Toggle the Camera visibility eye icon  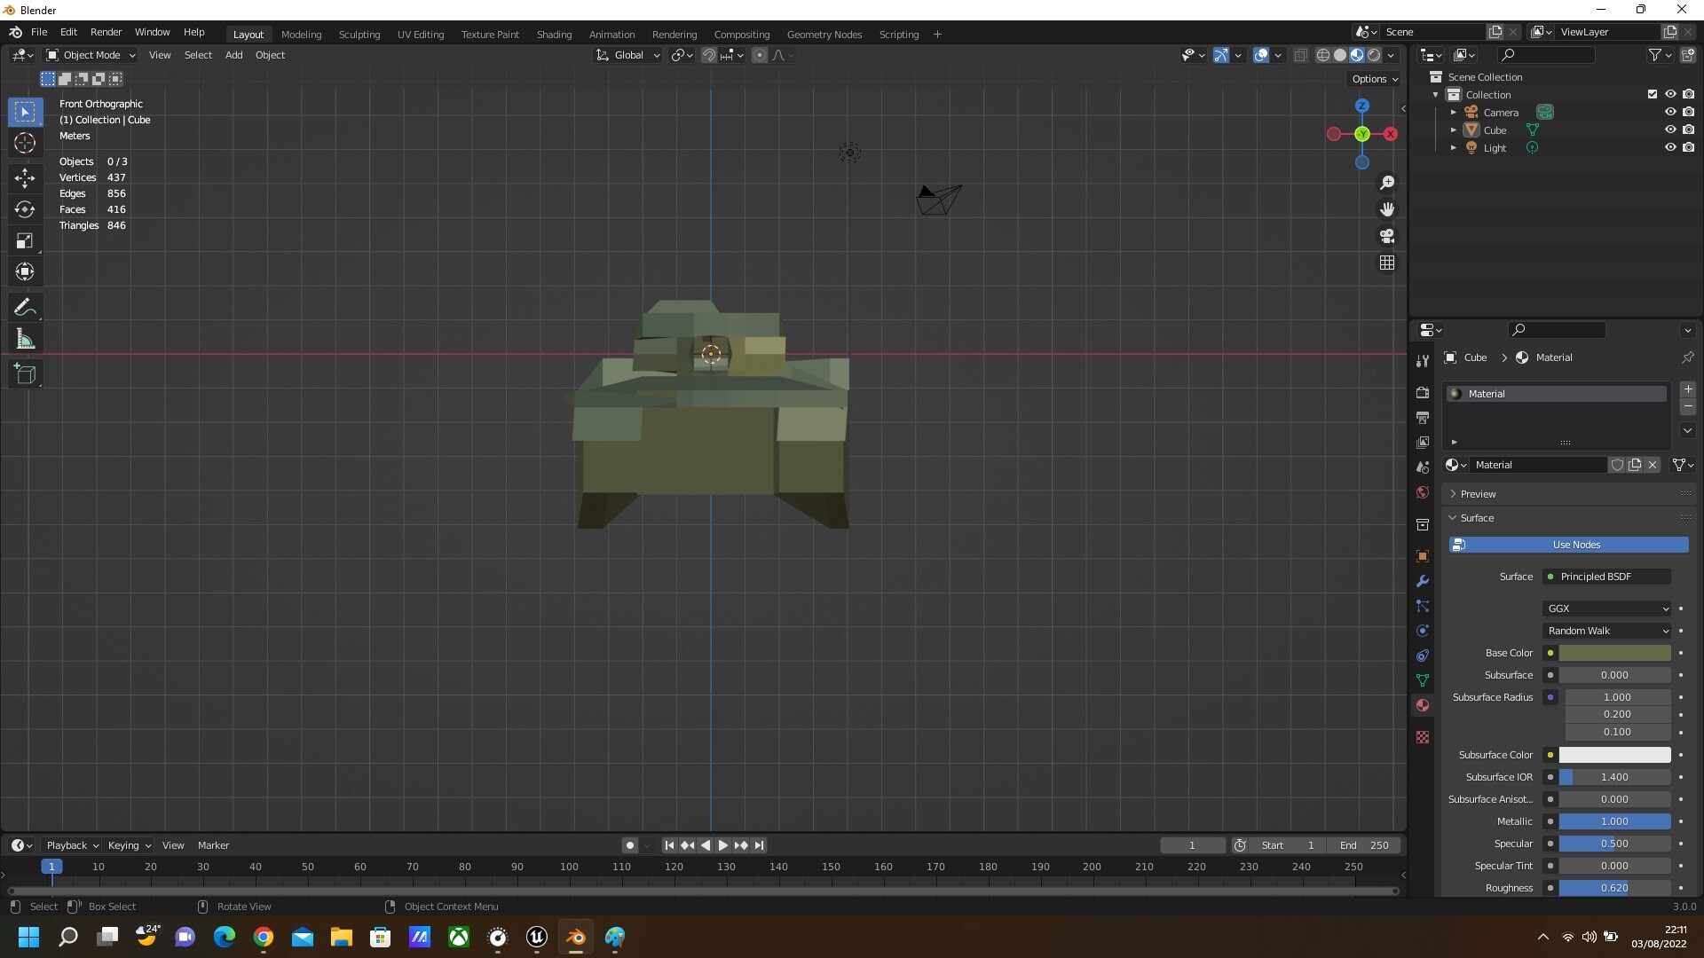(1669, 112)
